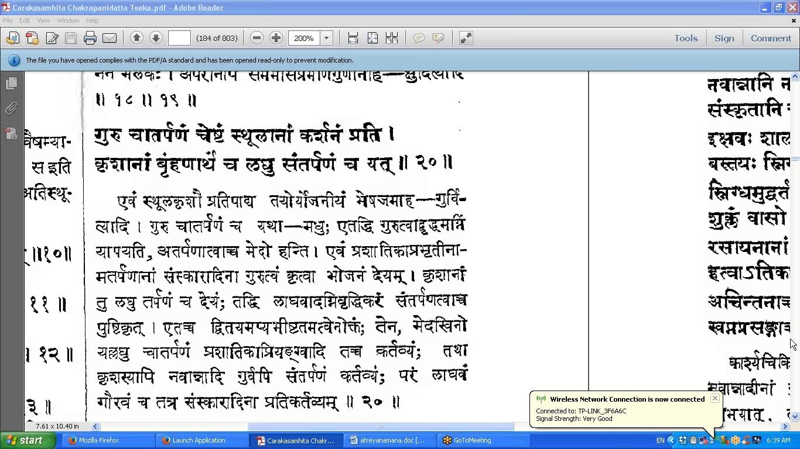This screenshot has height=449, width=800.
Task: Show the Page Thumbnails panel
Action: tap(11, 84)
